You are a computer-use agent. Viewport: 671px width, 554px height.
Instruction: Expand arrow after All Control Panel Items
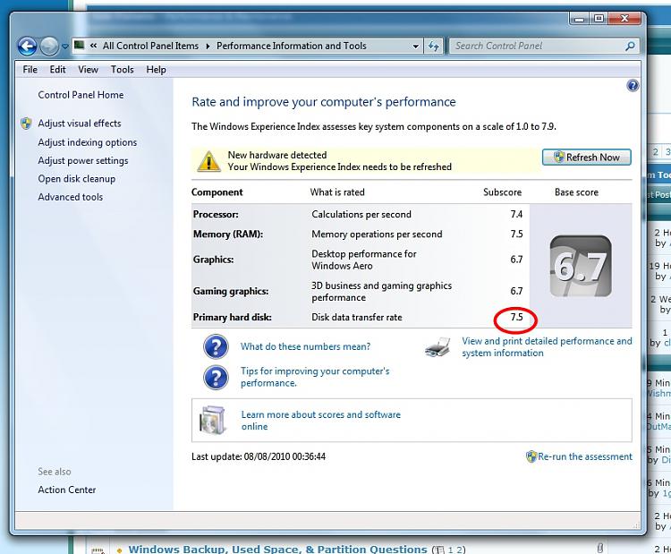click(208, 47)
